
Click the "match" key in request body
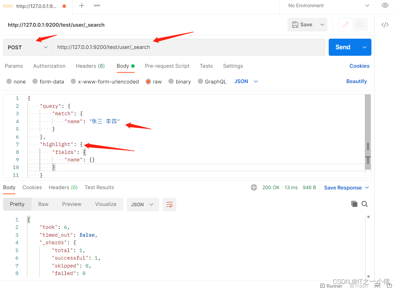coord(63,114)
